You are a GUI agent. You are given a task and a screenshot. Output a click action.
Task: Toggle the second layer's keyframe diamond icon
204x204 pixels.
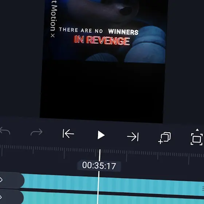(x=1, y=197)
